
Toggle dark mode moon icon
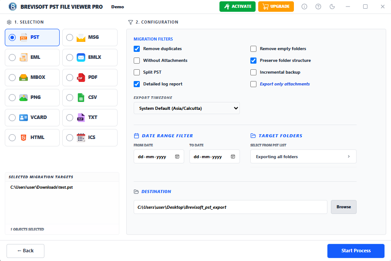coord(332,7)
